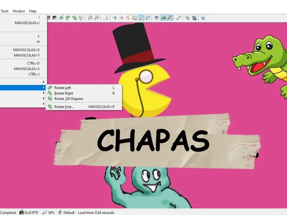Choose the menu entry with shortcut H
The image size is (287, 215).
[23, 42]
